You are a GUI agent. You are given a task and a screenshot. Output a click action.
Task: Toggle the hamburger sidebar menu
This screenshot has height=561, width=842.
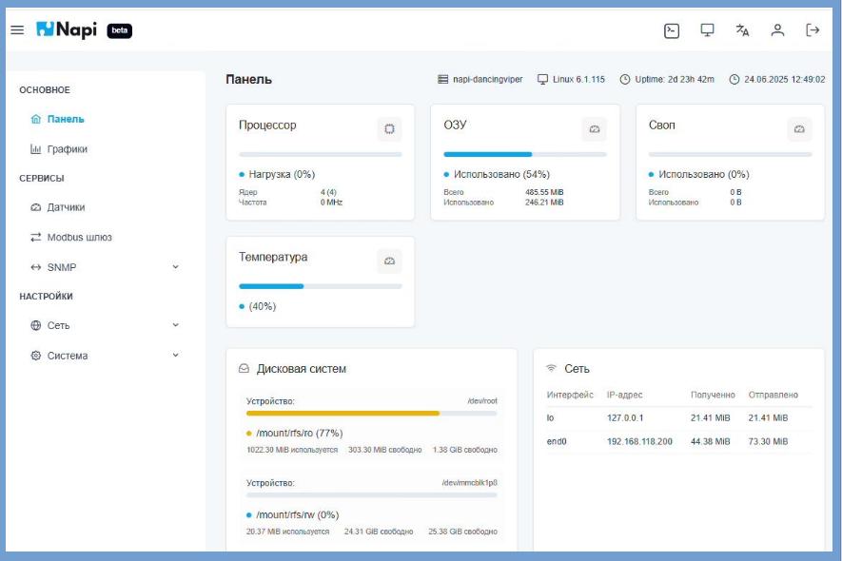pyautogui.click(x=17, y=30)
